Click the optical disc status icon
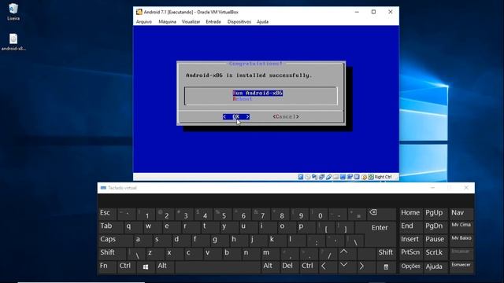This screenshot has width=504, height=283. click(x=308, y=177)
